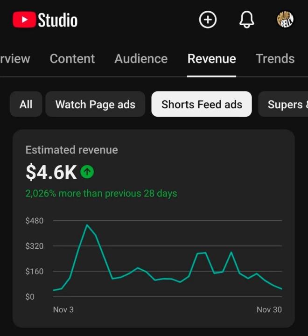308x336 pixels.
Task: Click the $4.6K estimated revenue value
Action: 51,172
